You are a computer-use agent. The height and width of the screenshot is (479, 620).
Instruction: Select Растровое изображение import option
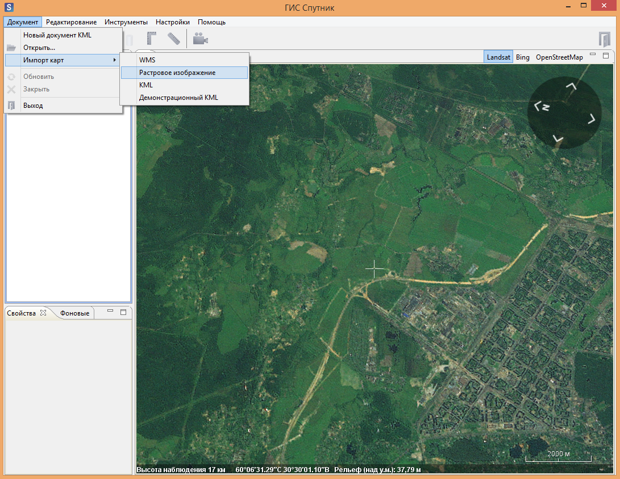point(184,73)
